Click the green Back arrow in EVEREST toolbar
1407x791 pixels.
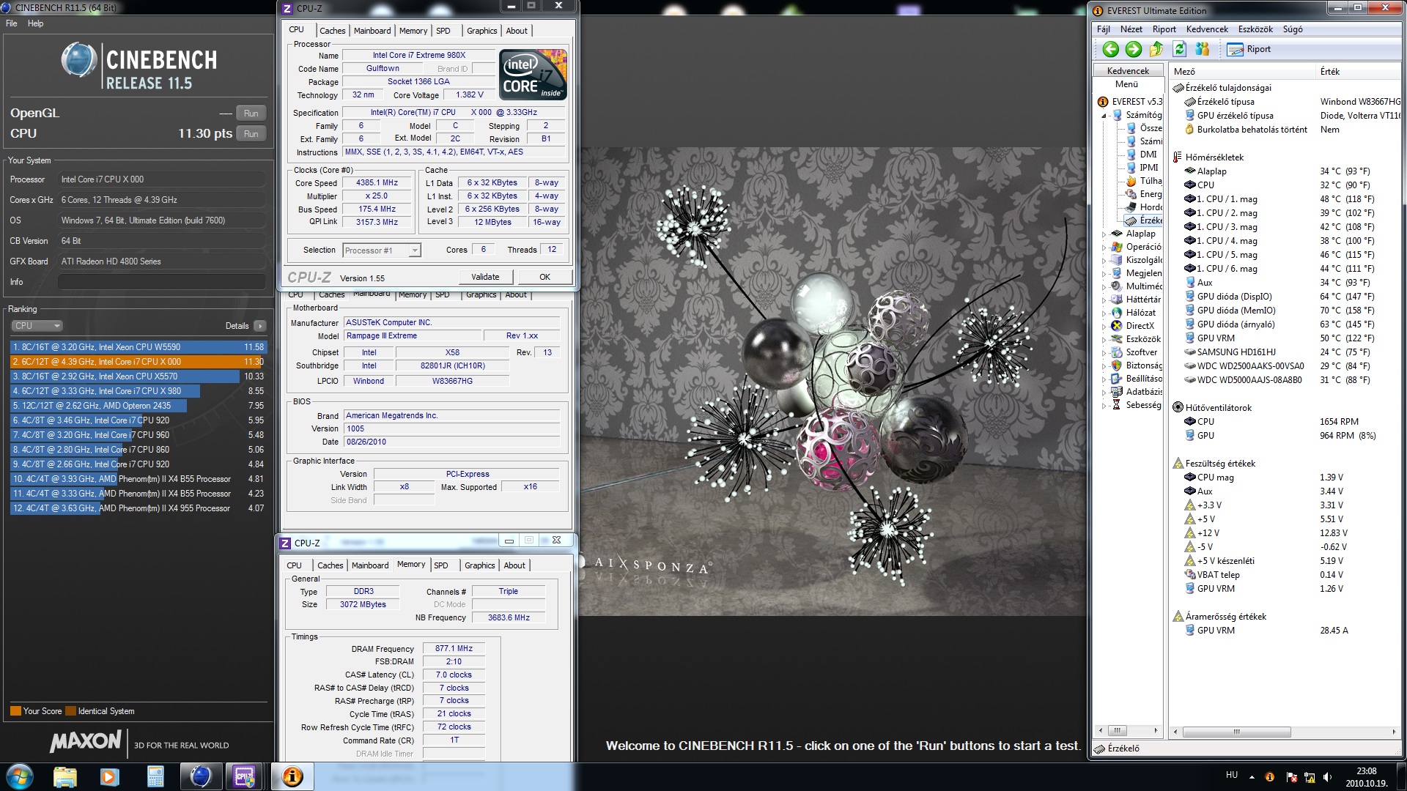(1110, 49)
